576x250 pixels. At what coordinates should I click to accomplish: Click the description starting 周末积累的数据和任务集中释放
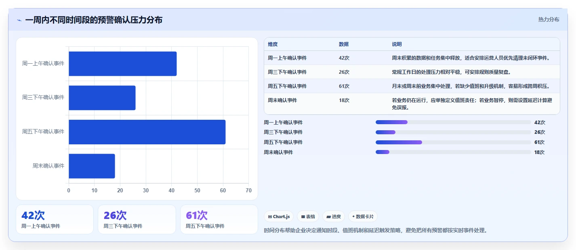pos(471,58)
